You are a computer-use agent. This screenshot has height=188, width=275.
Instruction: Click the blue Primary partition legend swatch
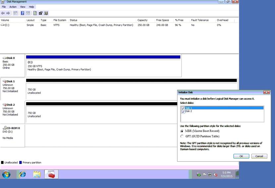click(21, 162)
